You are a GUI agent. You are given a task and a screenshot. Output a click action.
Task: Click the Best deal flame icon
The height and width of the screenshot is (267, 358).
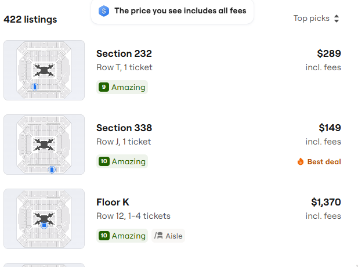pos(300,162)
